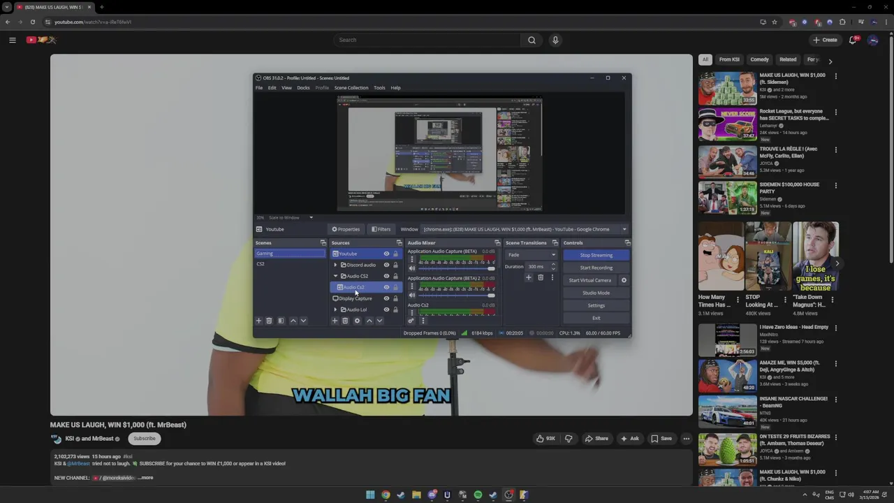Open advanced audio properties gears in Audio Mixer

coord(411,321)
